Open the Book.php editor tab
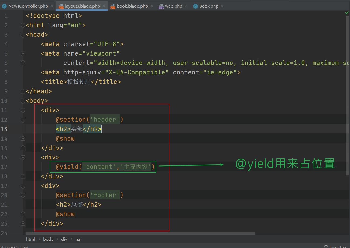The image size is (350, 248). pos(209,6)
